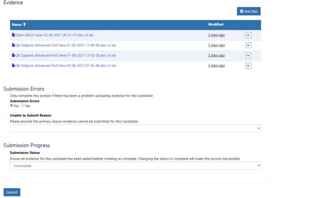Click file icon beside the 11-49-45 xlsx file

13,45
